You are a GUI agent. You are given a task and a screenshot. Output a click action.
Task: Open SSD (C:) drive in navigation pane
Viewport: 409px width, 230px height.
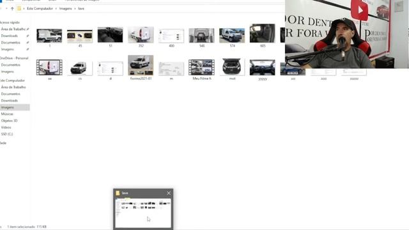7,134
